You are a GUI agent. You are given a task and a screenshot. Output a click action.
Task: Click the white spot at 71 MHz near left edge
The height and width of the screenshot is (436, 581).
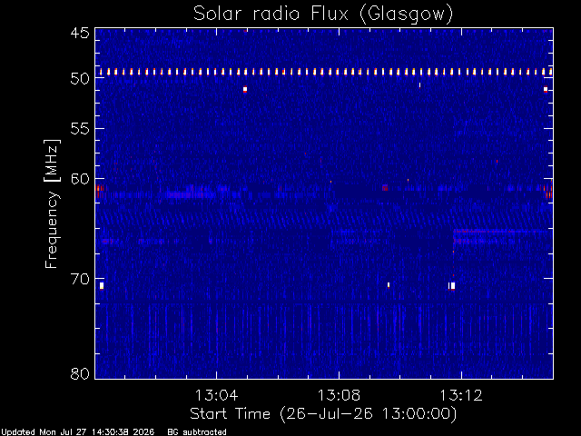(x=102, y=286)
